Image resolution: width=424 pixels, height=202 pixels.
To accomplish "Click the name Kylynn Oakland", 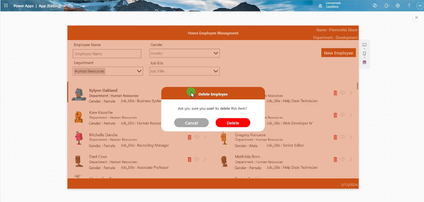I will pos(103,90).
